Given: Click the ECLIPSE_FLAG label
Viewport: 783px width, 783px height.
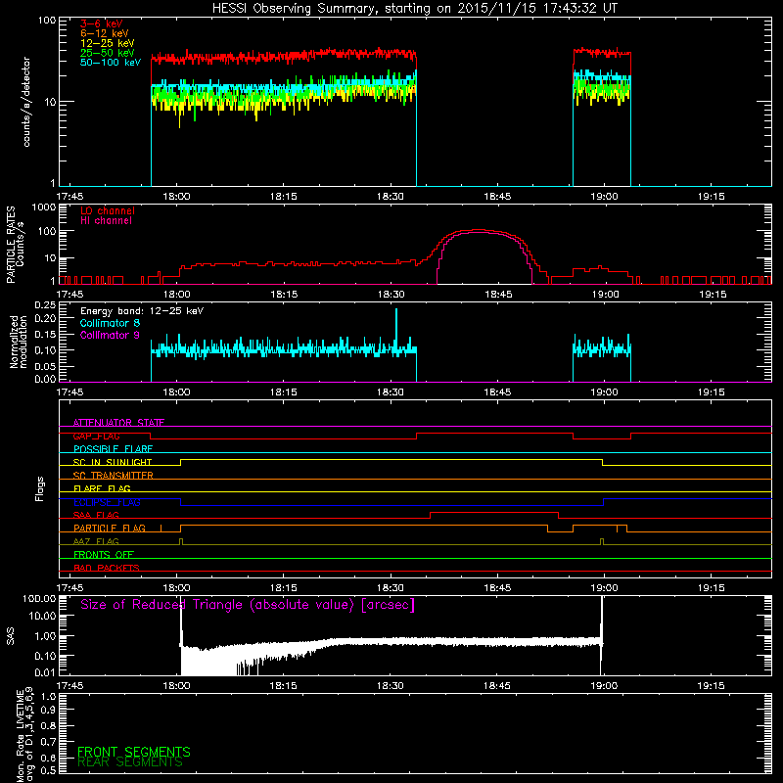Looking at the screenshot, I should pos(107,502).
